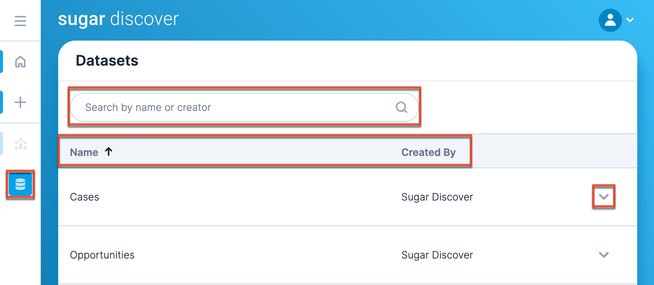Viewport: 654px width, 285px height.
Task: Go to the Home page icon
Action: (x=20, y=62)
